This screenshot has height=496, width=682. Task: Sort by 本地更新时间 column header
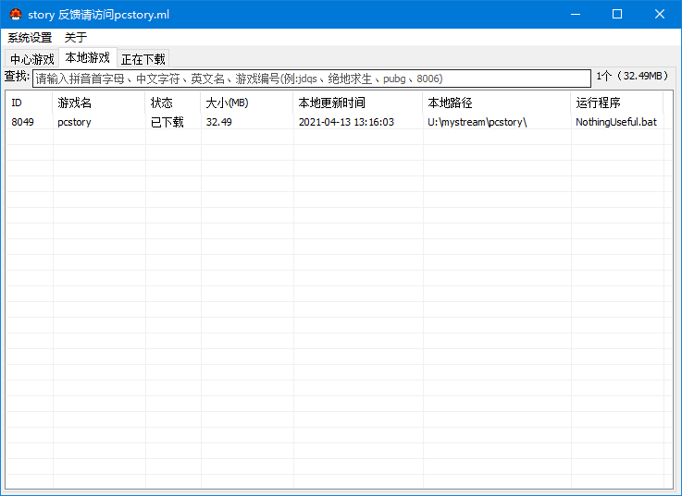[357, 103]
